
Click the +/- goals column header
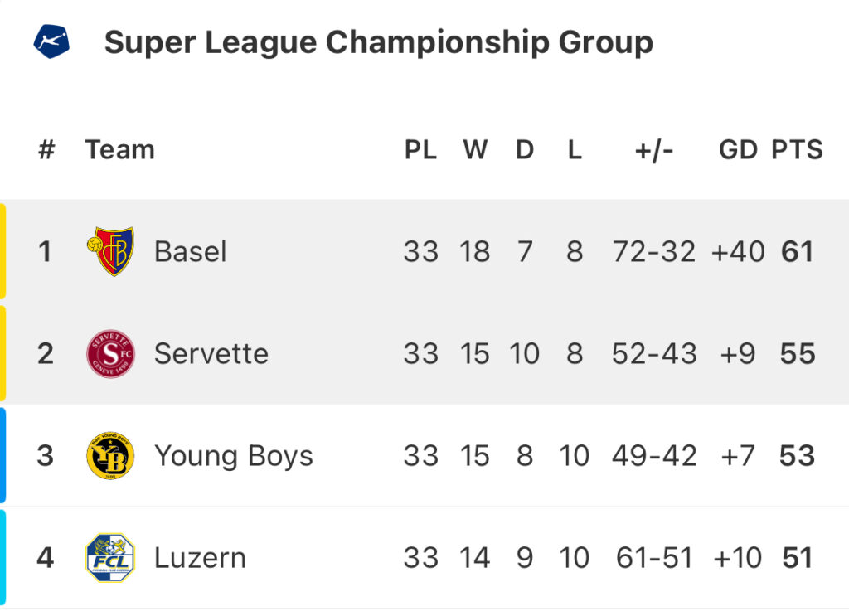[x=654, y=150]
